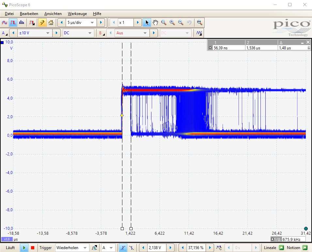Minimize the ruler measurement panel
The image size is (312, 252).
[x=303, y=42]
